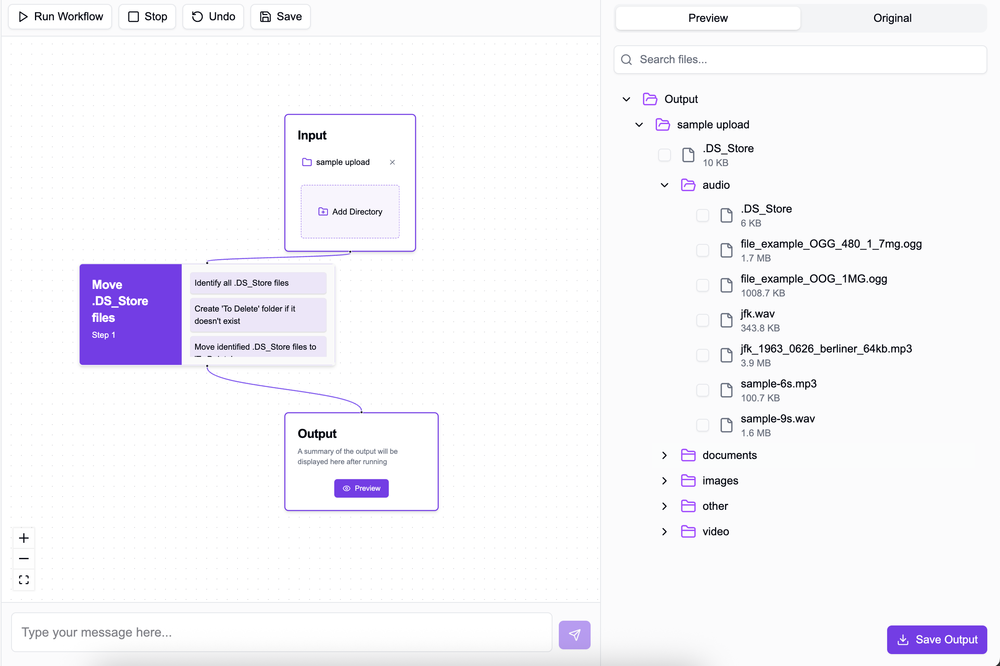Click file icon of sample-9s.wav
The height and width of the screenshot is (666, 1000).
click(727, 425)
